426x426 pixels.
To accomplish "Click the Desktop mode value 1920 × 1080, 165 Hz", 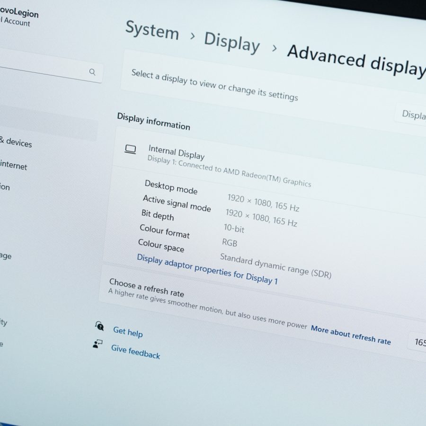I will click(x=263, y=203).
